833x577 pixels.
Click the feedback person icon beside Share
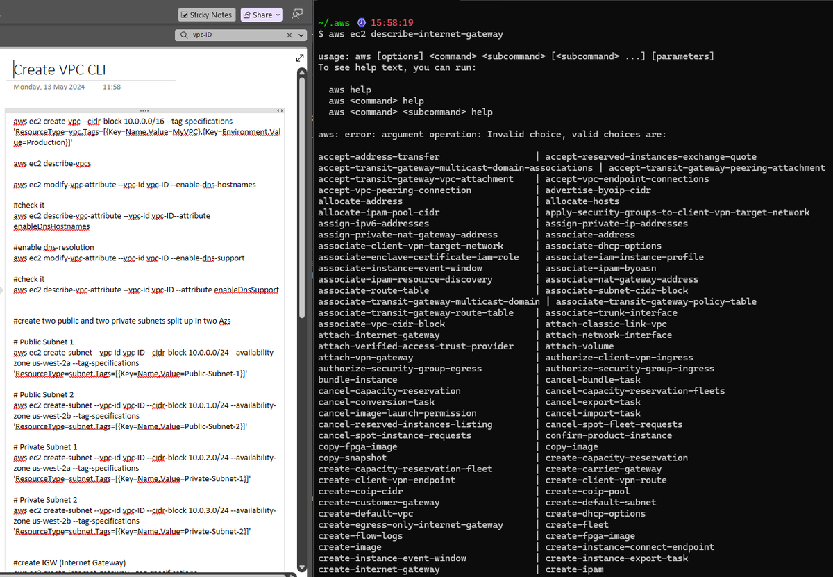pyautogui.click(x=298, y=14)
